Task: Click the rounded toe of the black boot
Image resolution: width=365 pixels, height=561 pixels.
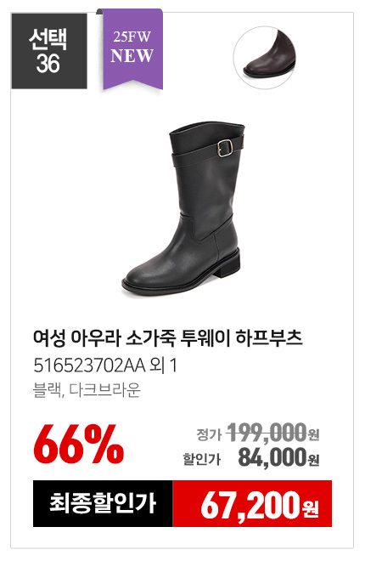Action: click(x=143, y=277)
